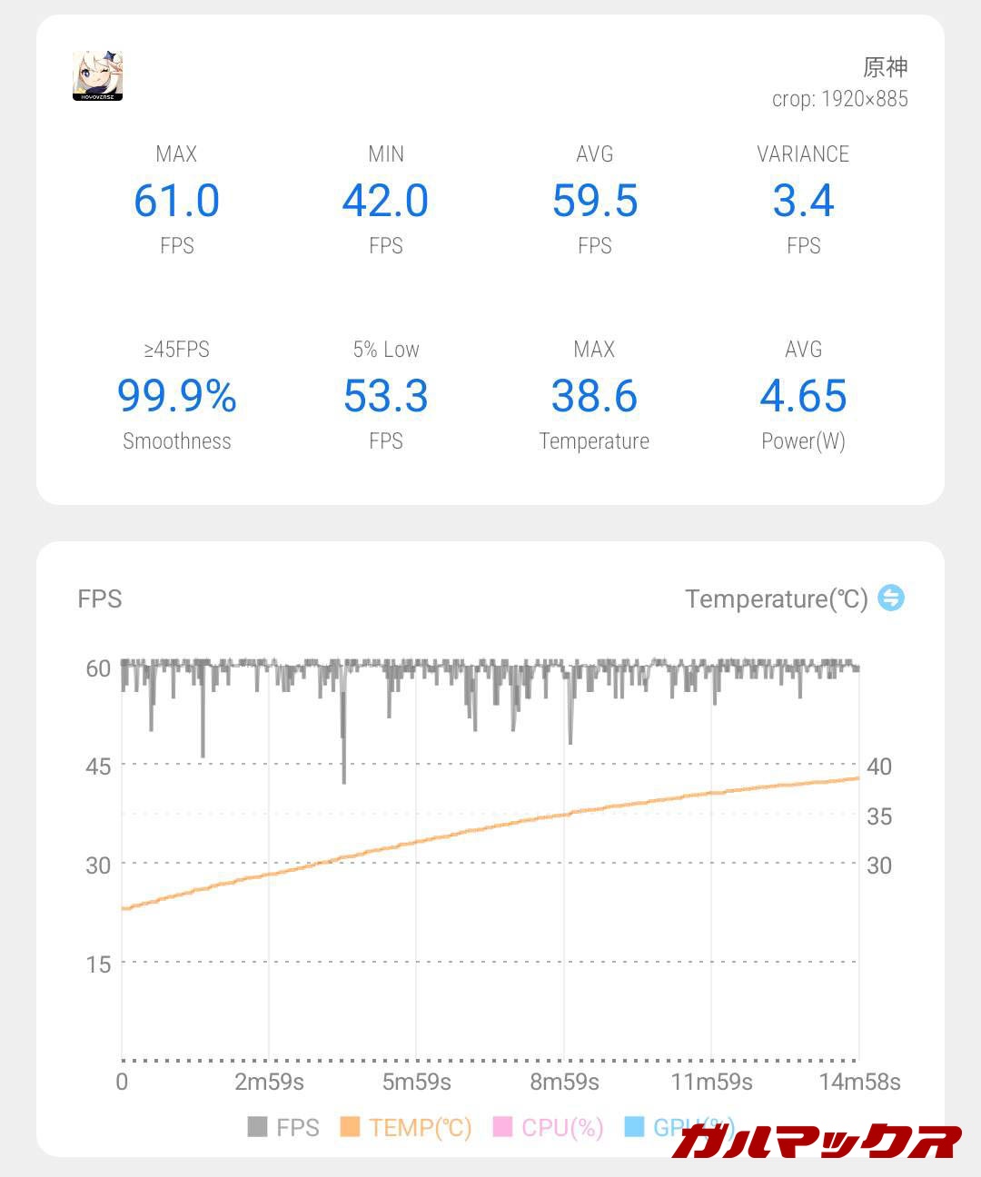Image resolution: width=981 pixels, height=1177 pixels.
Task: Click the 38.6 MAX Temperature value
Action: pyautogui.click(x=595, y=396)
